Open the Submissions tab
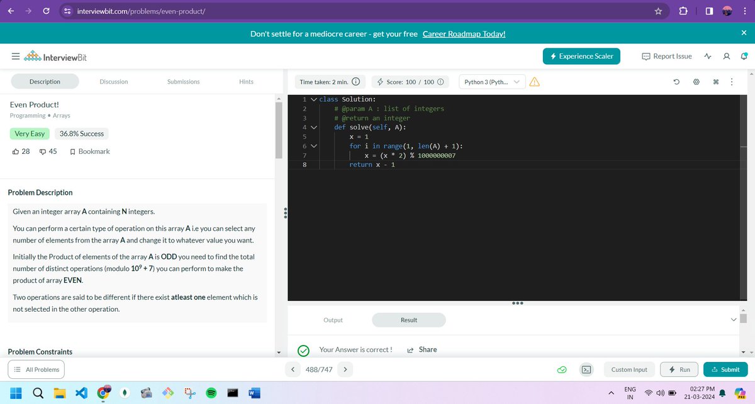The height and width of the screenshot is (404, 755). [183, 82]
